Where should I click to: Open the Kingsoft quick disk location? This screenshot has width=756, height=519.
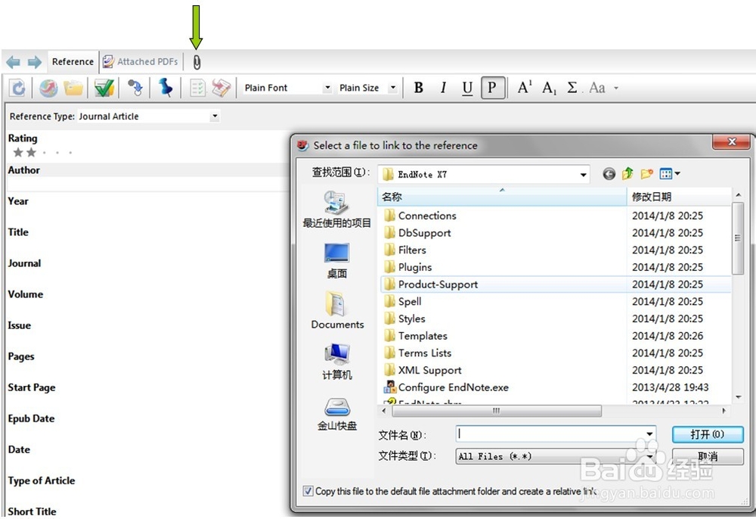pos(336,414)
